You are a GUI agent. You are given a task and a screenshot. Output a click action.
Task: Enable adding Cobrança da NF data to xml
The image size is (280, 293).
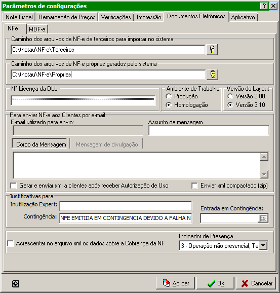(10, 243)
